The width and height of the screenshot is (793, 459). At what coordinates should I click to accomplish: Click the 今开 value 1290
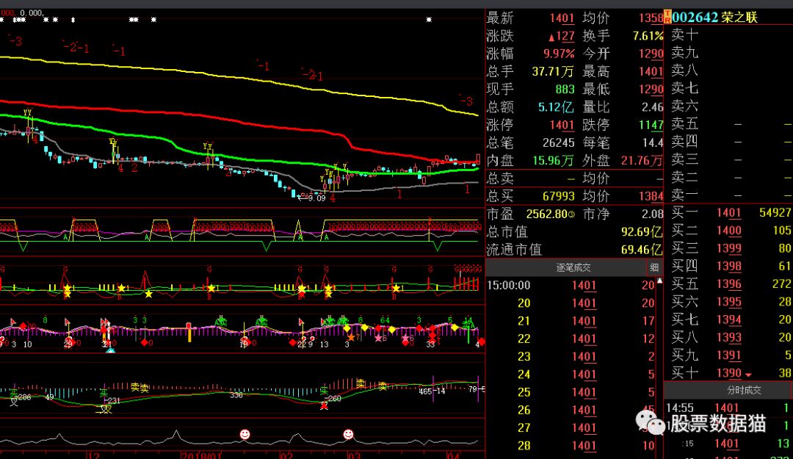[651, 54]
